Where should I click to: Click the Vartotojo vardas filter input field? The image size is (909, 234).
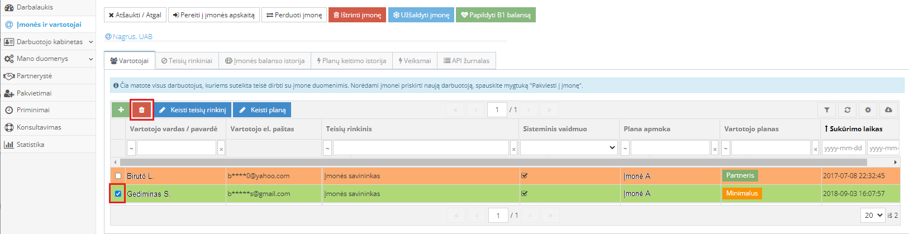click(176, 148)
